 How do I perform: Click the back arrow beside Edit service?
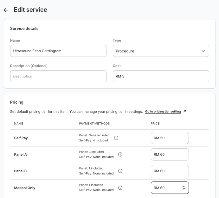[x=6, y=10]
